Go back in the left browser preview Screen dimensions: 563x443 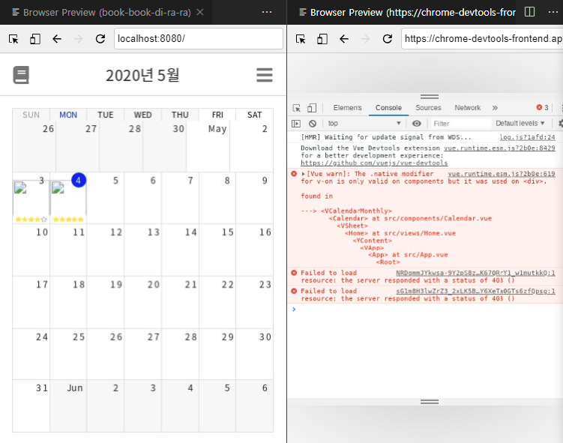click(57, 39)
